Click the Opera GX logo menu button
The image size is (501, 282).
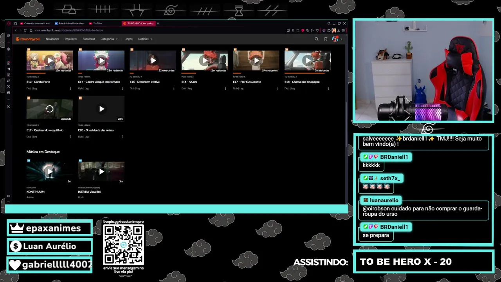pyautogui.click(x=9, y=23)
